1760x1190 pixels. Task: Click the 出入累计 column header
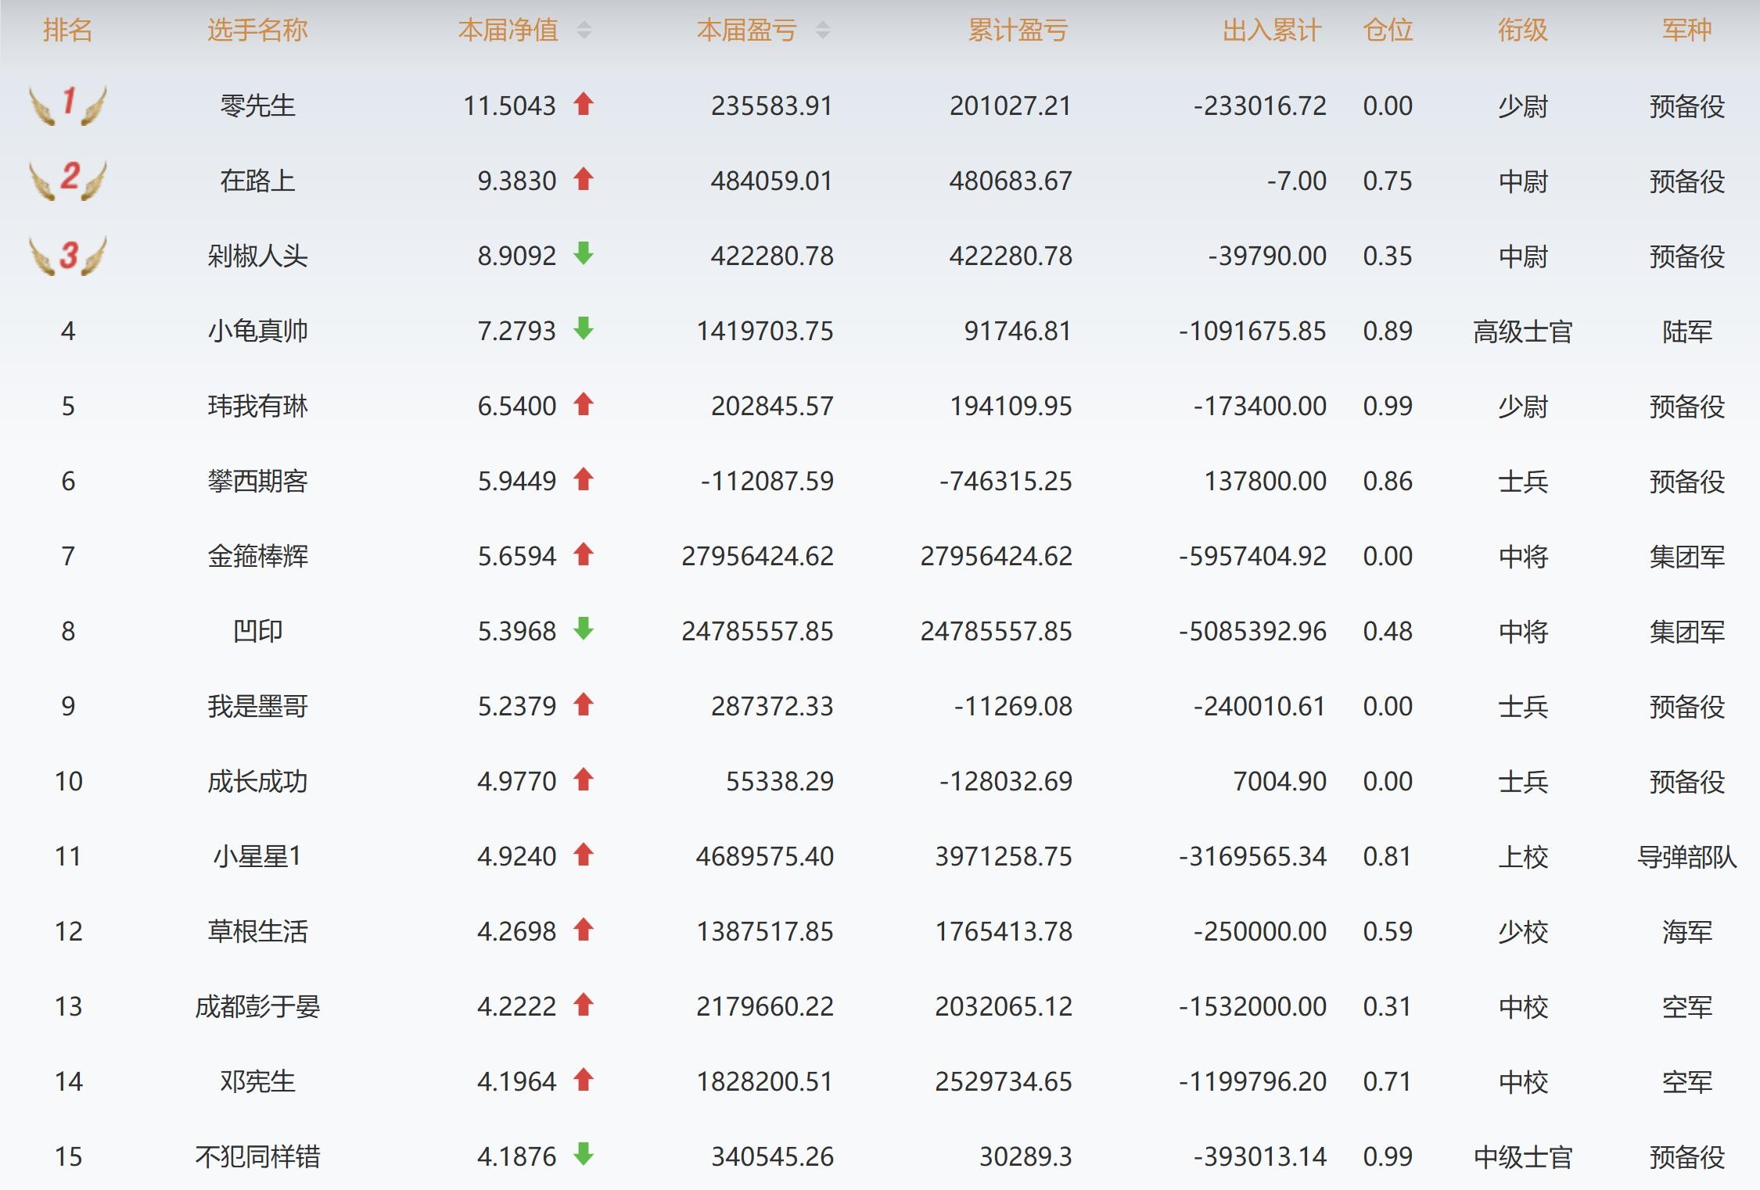click(x=1272, y=30)
